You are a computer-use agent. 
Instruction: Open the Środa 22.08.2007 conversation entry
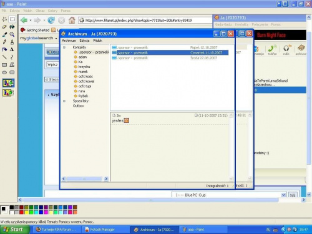coord(170,58)
